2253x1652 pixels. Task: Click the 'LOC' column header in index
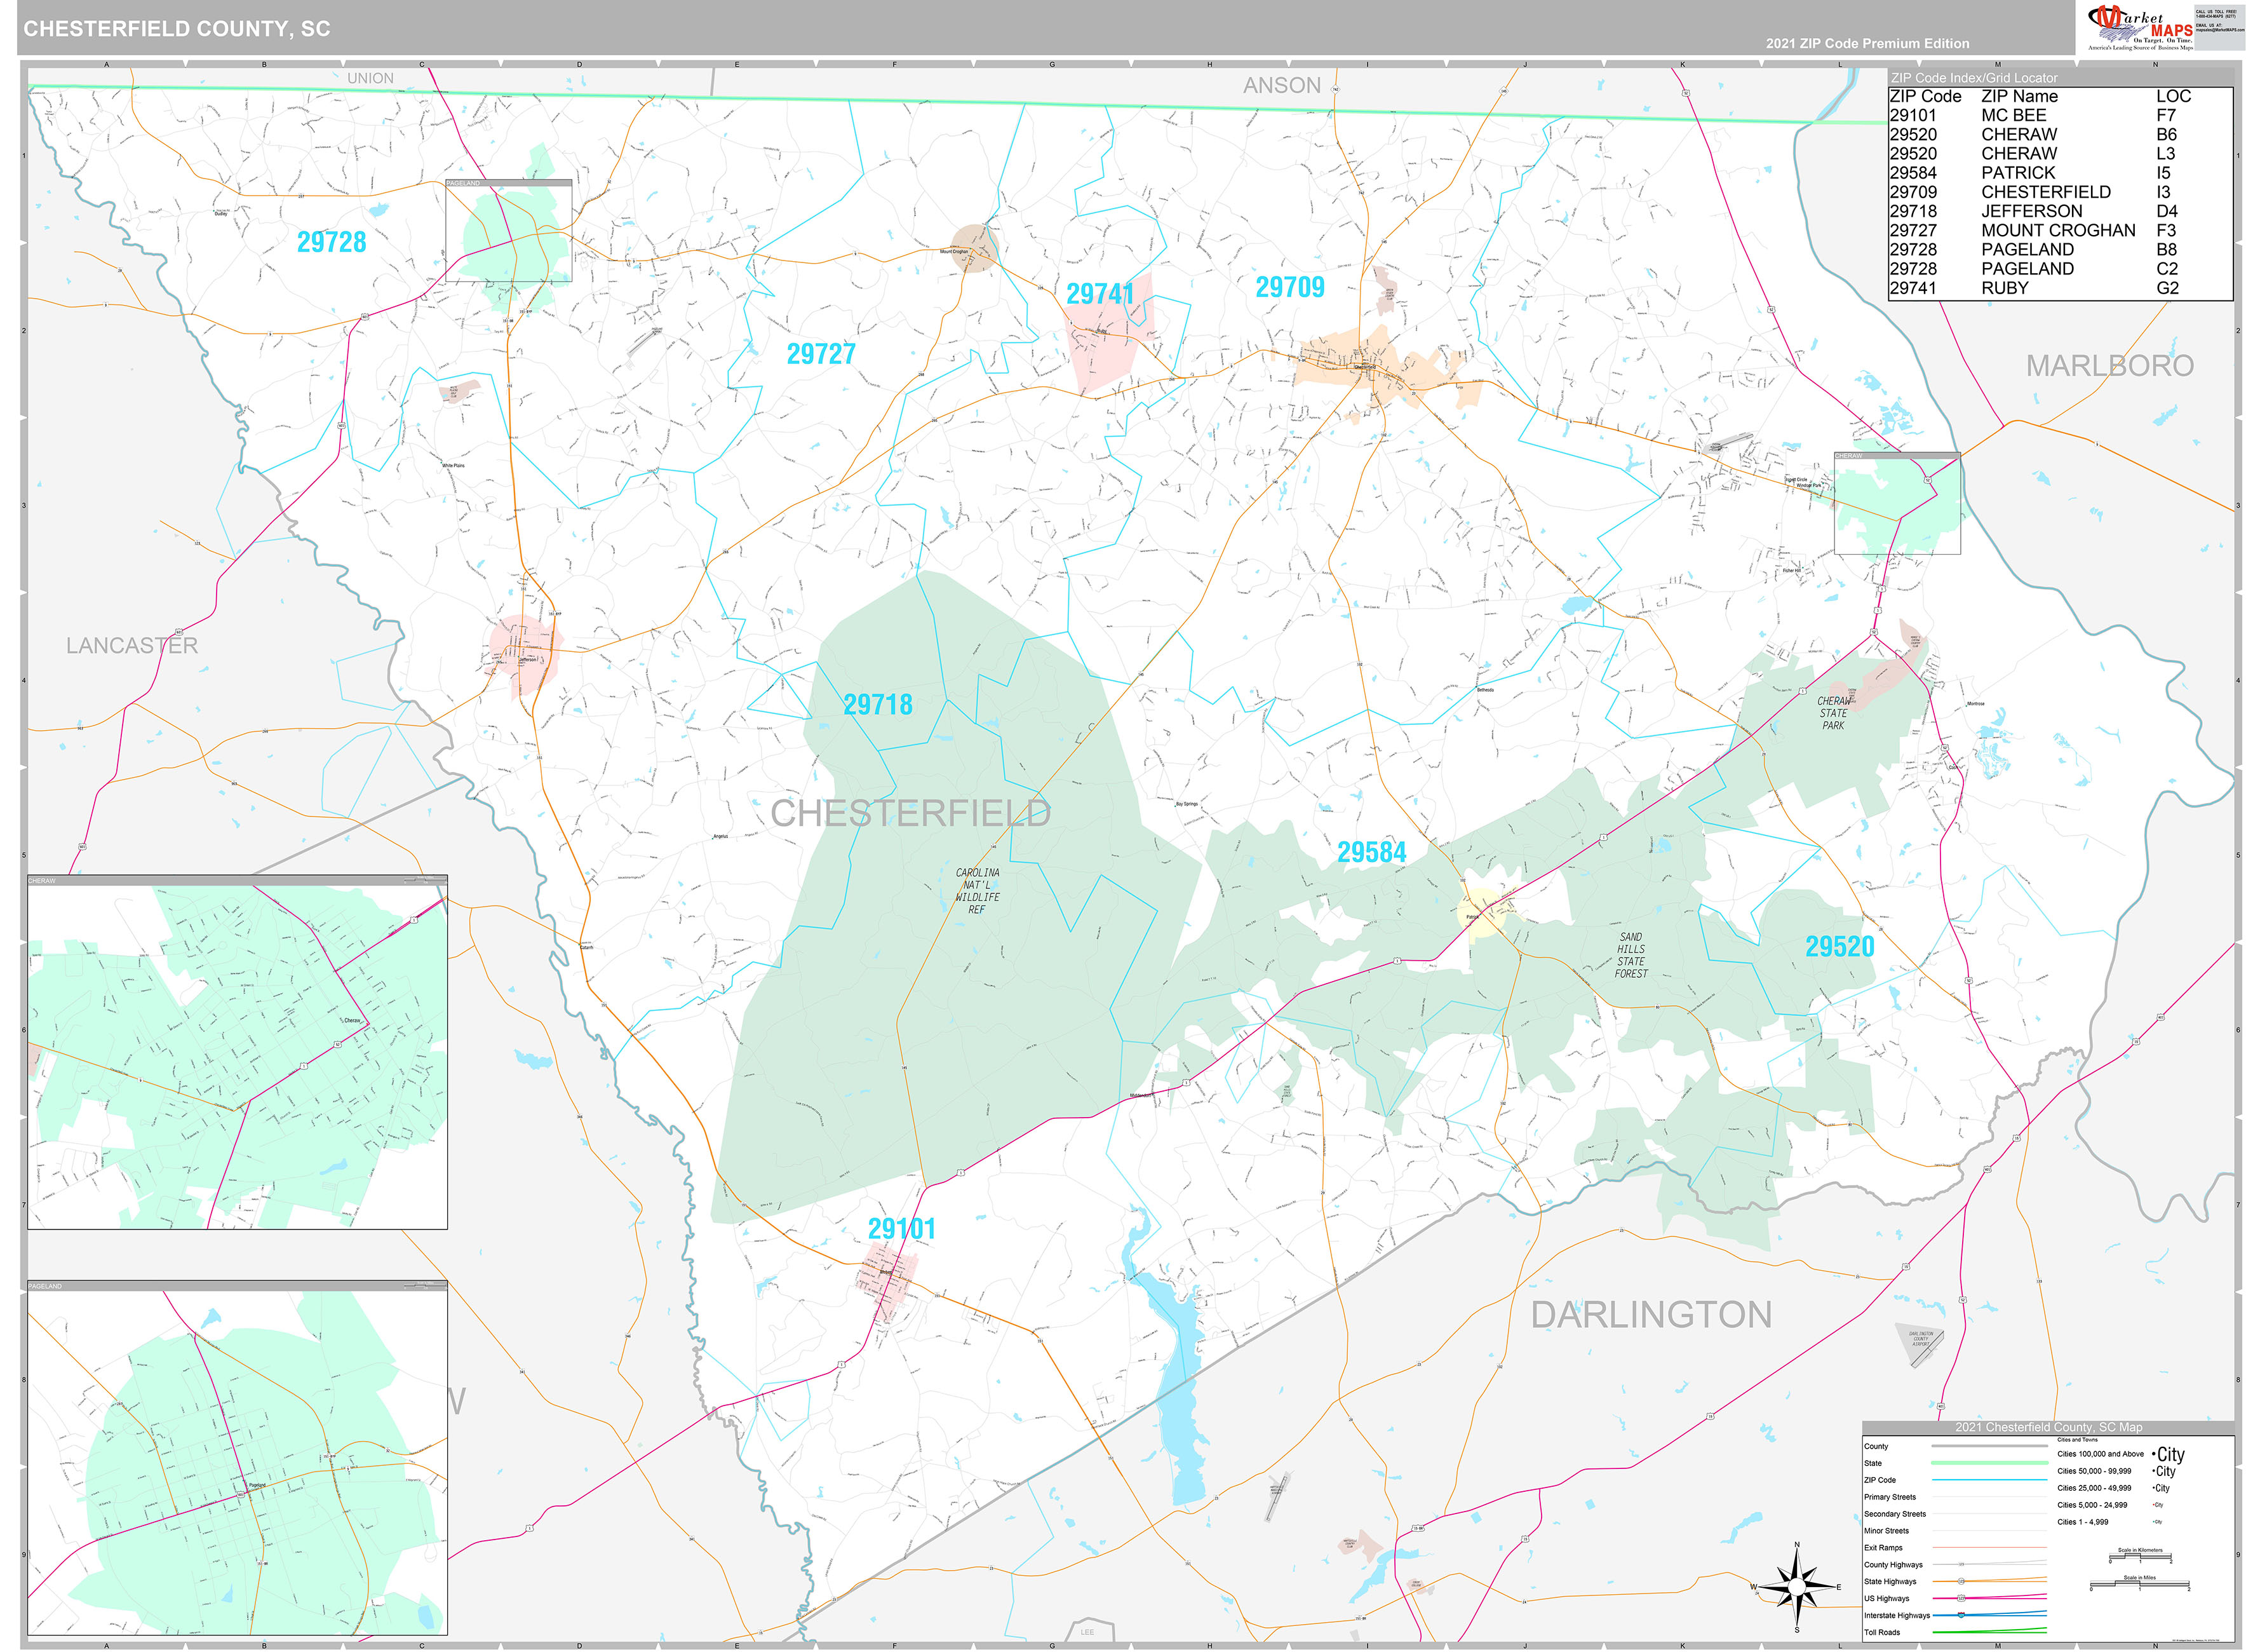click(x=2173, y=97)
